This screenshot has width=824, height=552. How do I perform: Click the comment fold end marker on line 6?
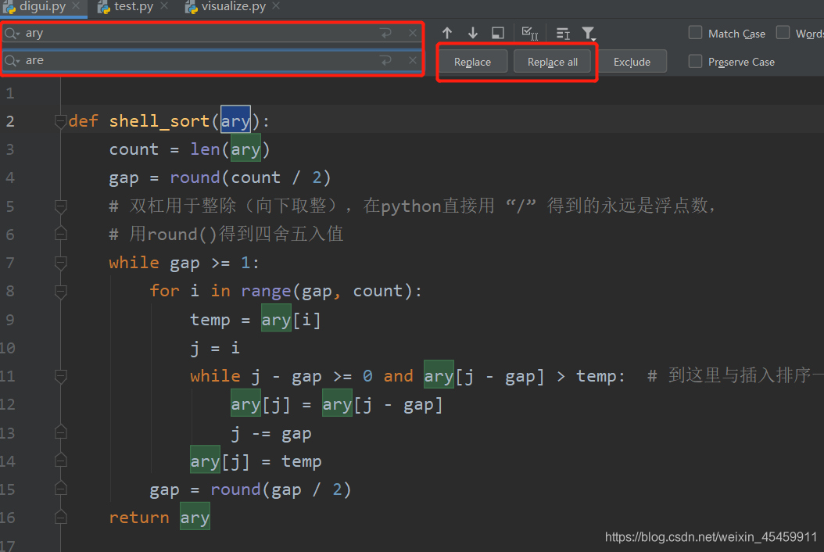pyautogui.click(x=60, y=234)
